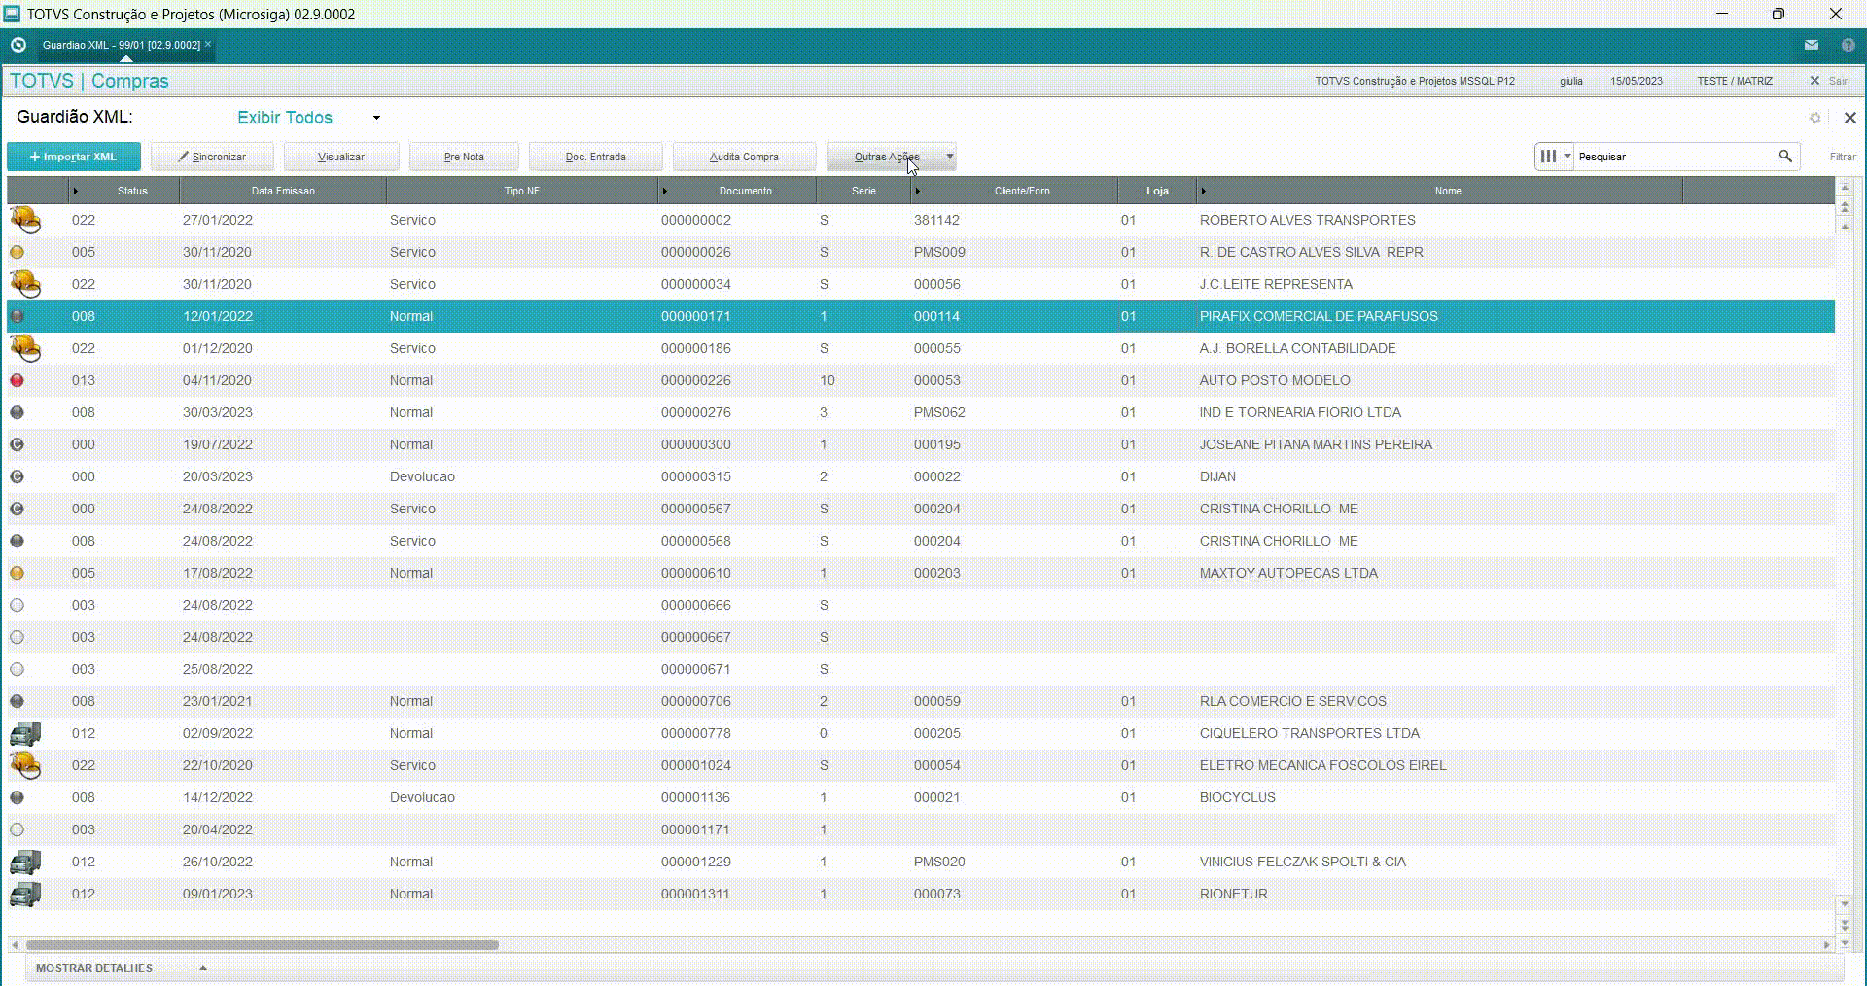Close the Guardiao XML tab
Viewport: 1867px width, 986px height.
(208, 44)
